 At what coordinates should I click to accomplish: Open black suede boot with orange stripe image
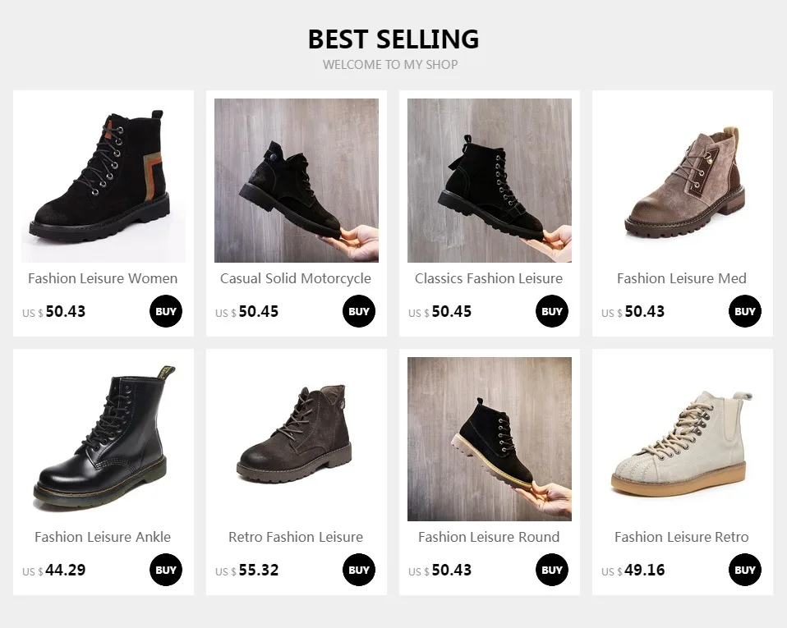[104, 180]
